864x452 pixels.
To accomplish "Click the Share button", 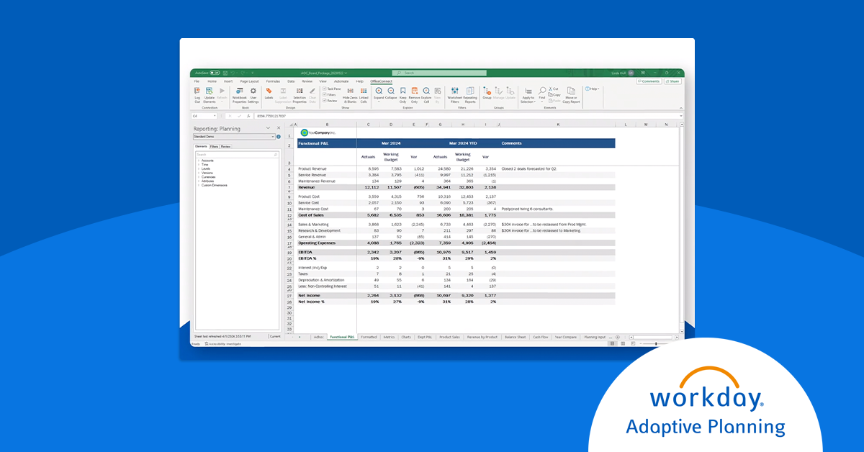I will [x=672, y=81].
